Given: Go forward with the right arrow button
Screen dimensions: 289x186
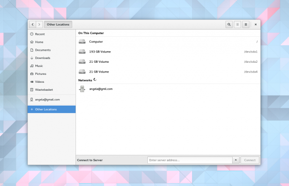Looking at the screenshot, I should pyautogui.click(x=39, y=25).
